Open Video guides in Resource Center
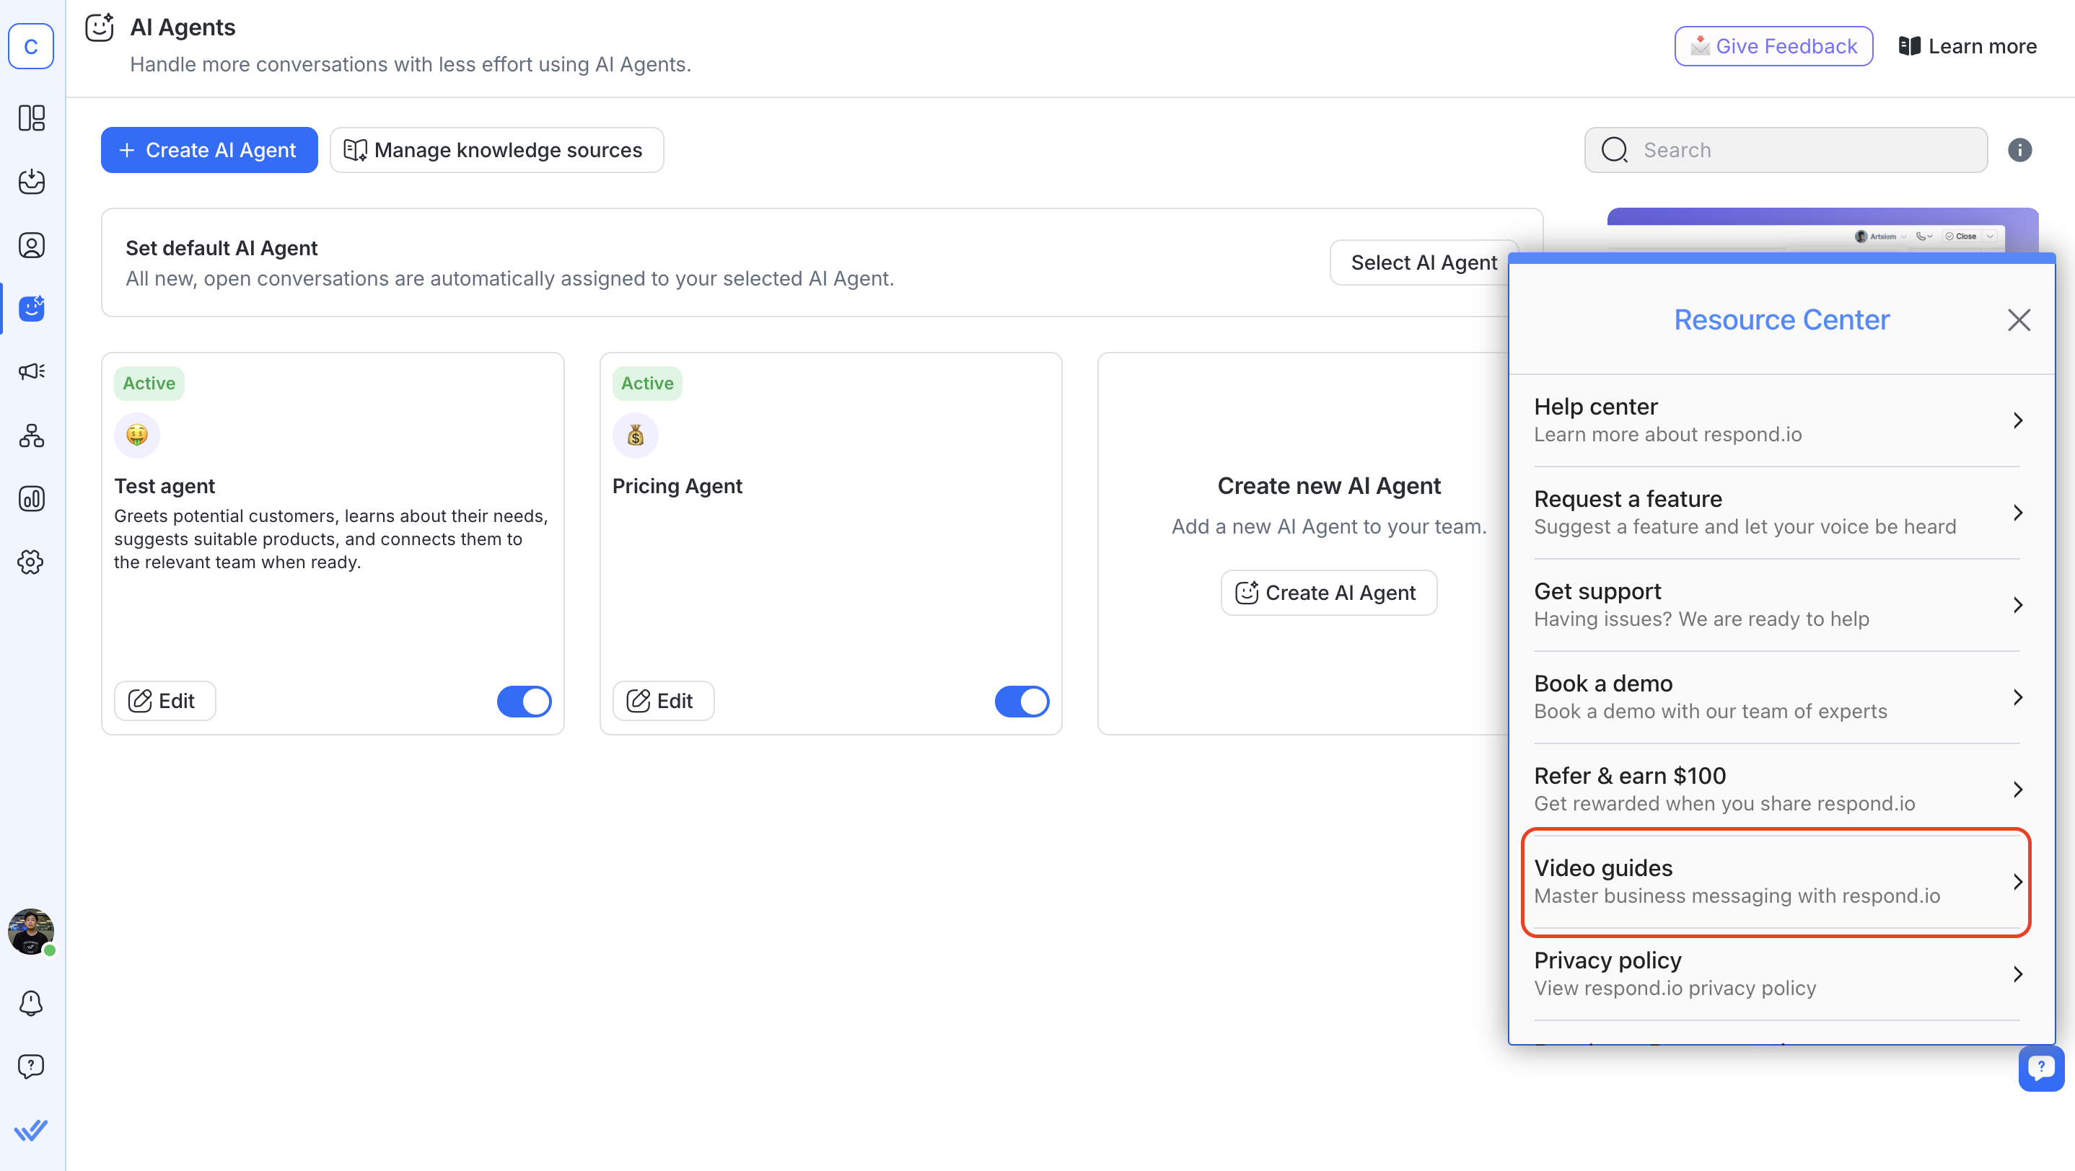 (1776, 881)
